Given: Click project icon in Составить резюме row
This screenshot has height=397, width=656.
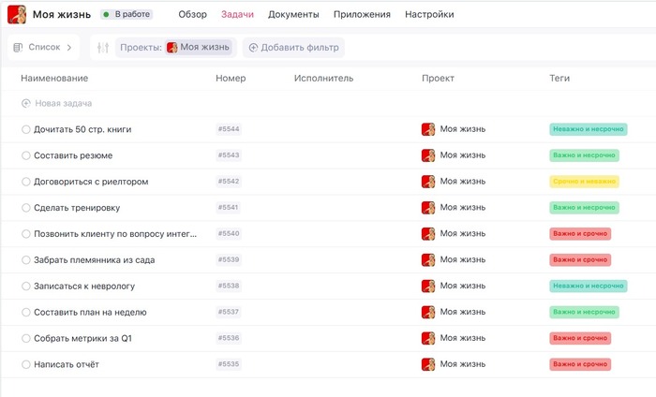Looking at the screenshot, I should (428, 155).
